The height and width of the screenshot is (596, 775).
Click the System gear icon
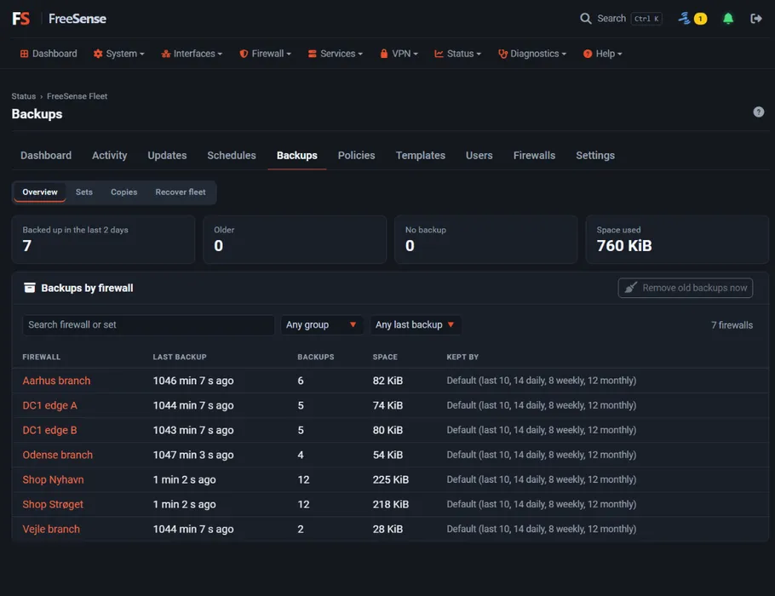pos(98,54)
